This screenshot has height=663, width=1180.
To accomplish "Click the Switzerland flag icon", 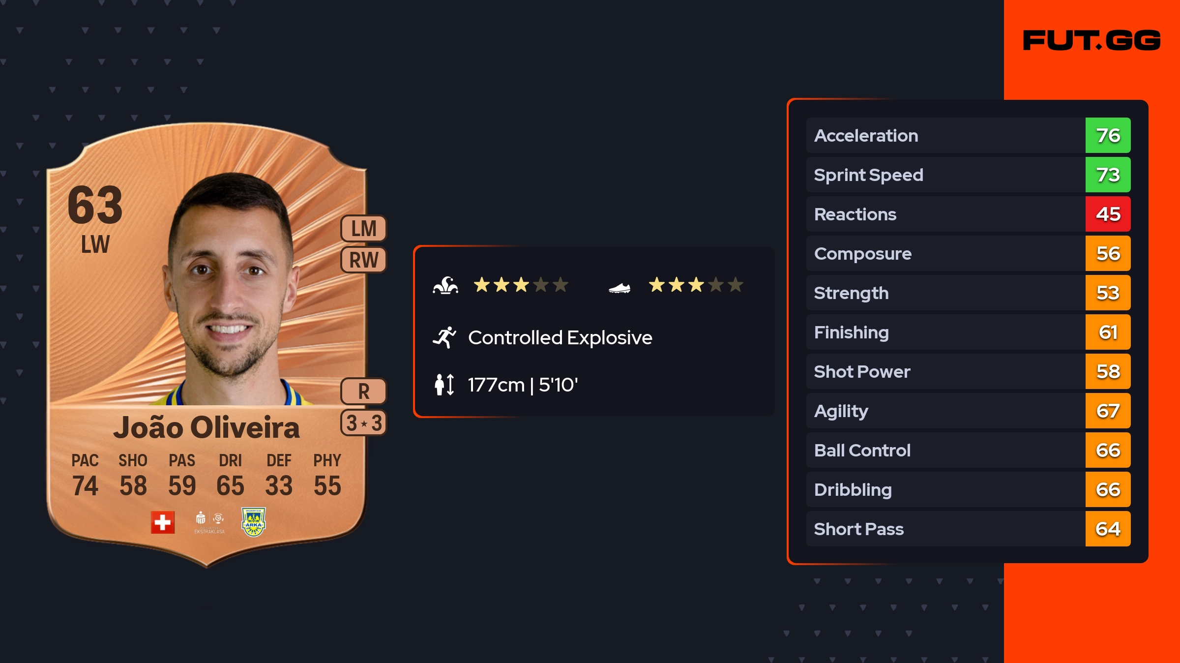I will point(163,522).
